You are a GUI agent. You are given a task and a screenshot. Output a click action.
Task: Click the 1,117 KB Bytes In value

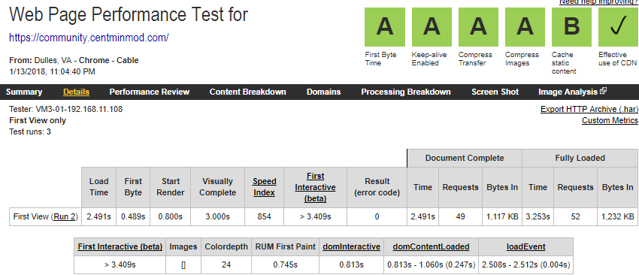pyautogui.click(x=502, y=216)
